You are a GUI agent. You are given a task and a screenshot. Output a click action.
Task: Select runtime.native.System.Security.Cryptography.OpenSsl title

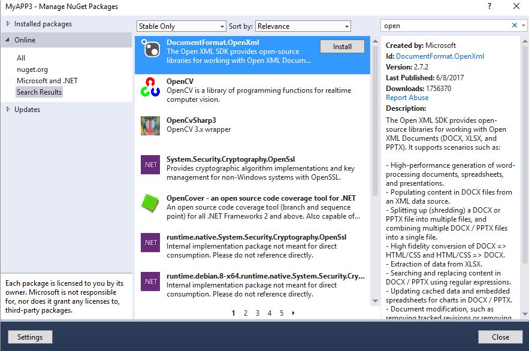coord(256,237)
